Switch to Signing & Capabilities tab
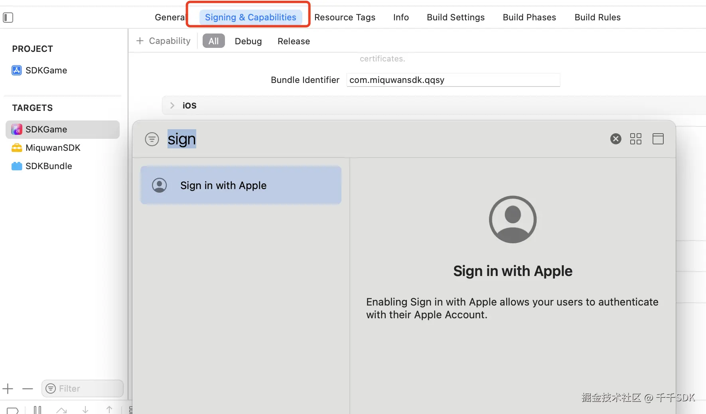Screen dimensions: 706x414 click(250, 18)
